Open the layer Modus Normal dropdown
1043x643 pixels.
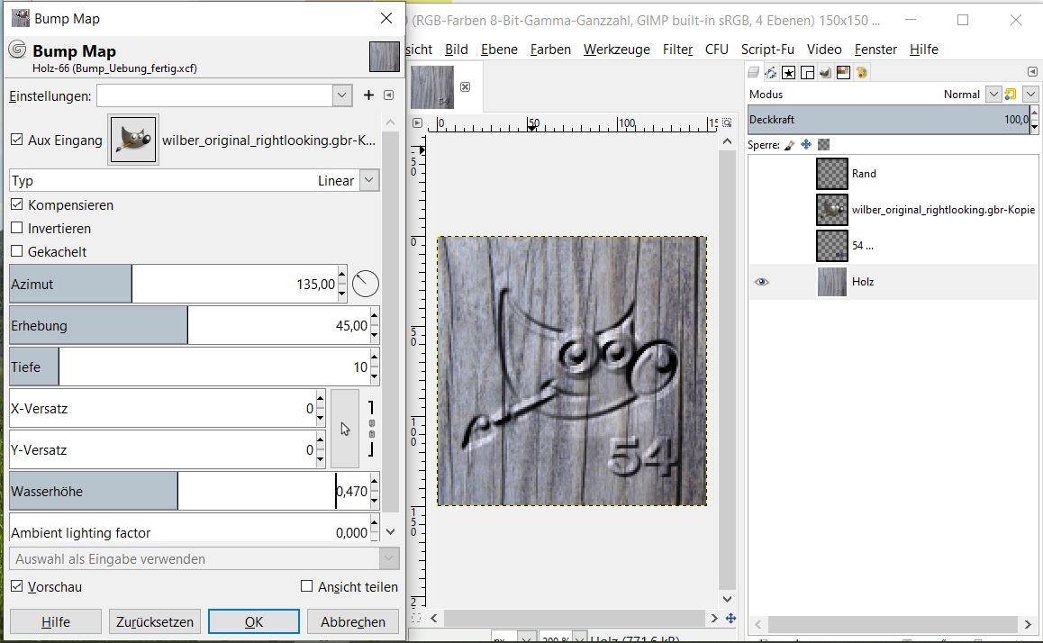tap(993, 95)
